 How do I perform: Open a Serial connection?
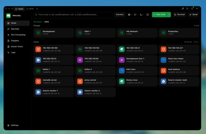(x=194, y=14)
